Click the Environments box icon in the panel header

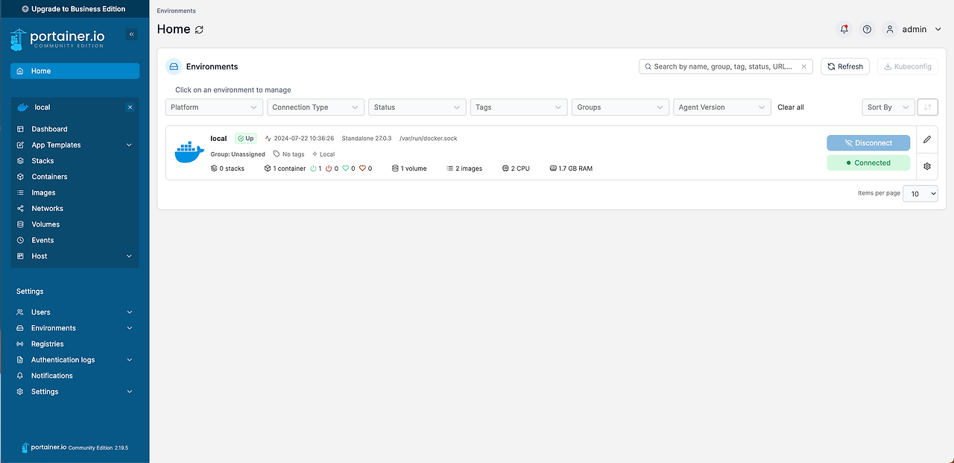(174, 66)
